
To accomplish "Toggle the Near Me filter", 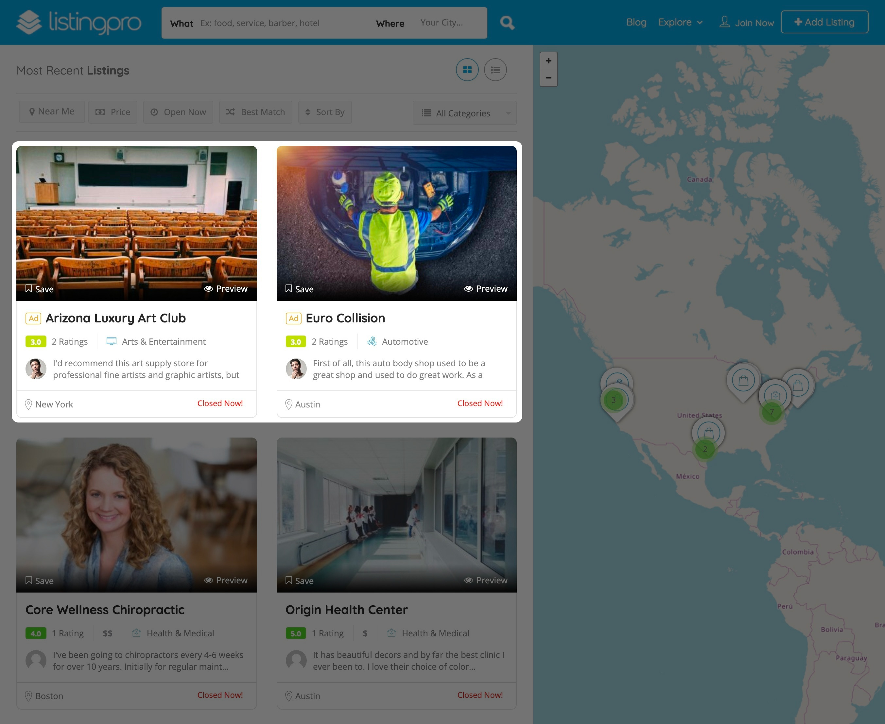I will 52,112.
